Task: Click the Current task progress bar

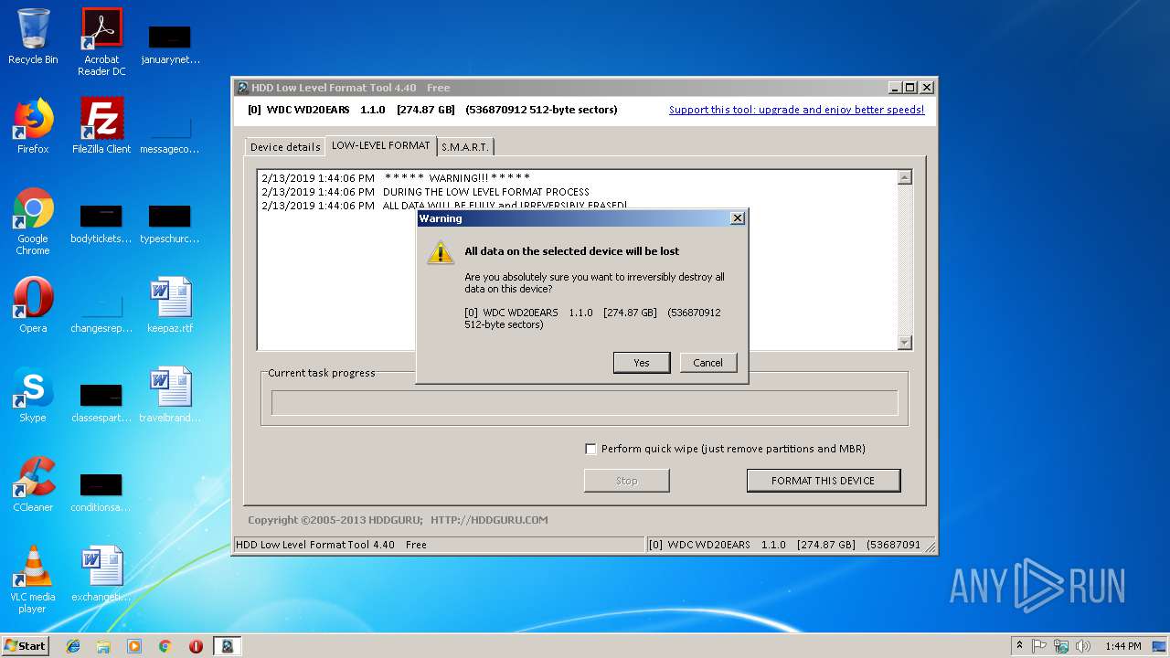Action: coord(584,403)
